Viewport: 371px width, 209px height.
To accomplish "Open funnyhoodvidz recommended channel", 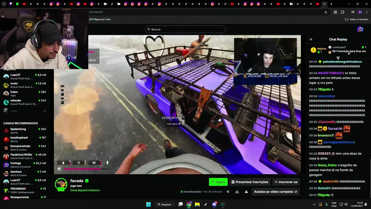I will (25, 148).
